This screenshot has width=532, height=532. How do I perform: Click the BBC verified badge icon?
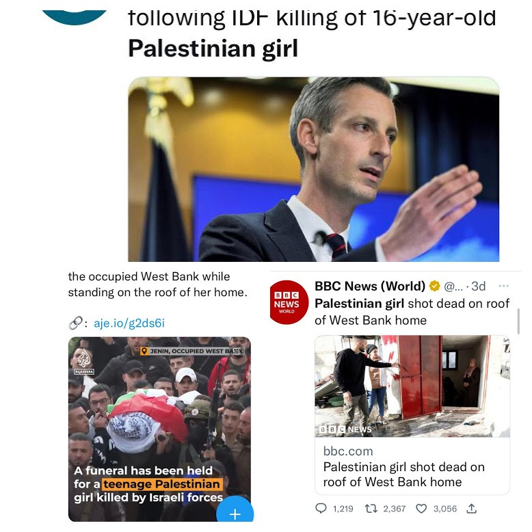point(434,286)
